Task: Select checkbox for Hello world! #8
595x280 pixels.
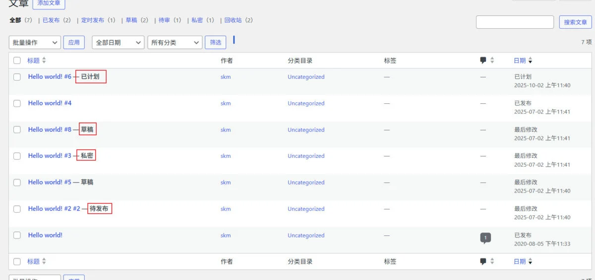Action: pos(17,130)
